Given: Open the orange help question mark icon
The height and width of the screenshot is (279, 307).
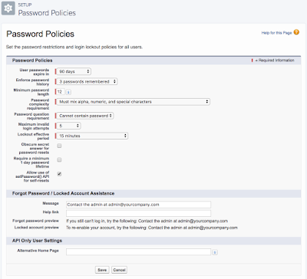Looking at the screenshot, I should coord(296,32).
